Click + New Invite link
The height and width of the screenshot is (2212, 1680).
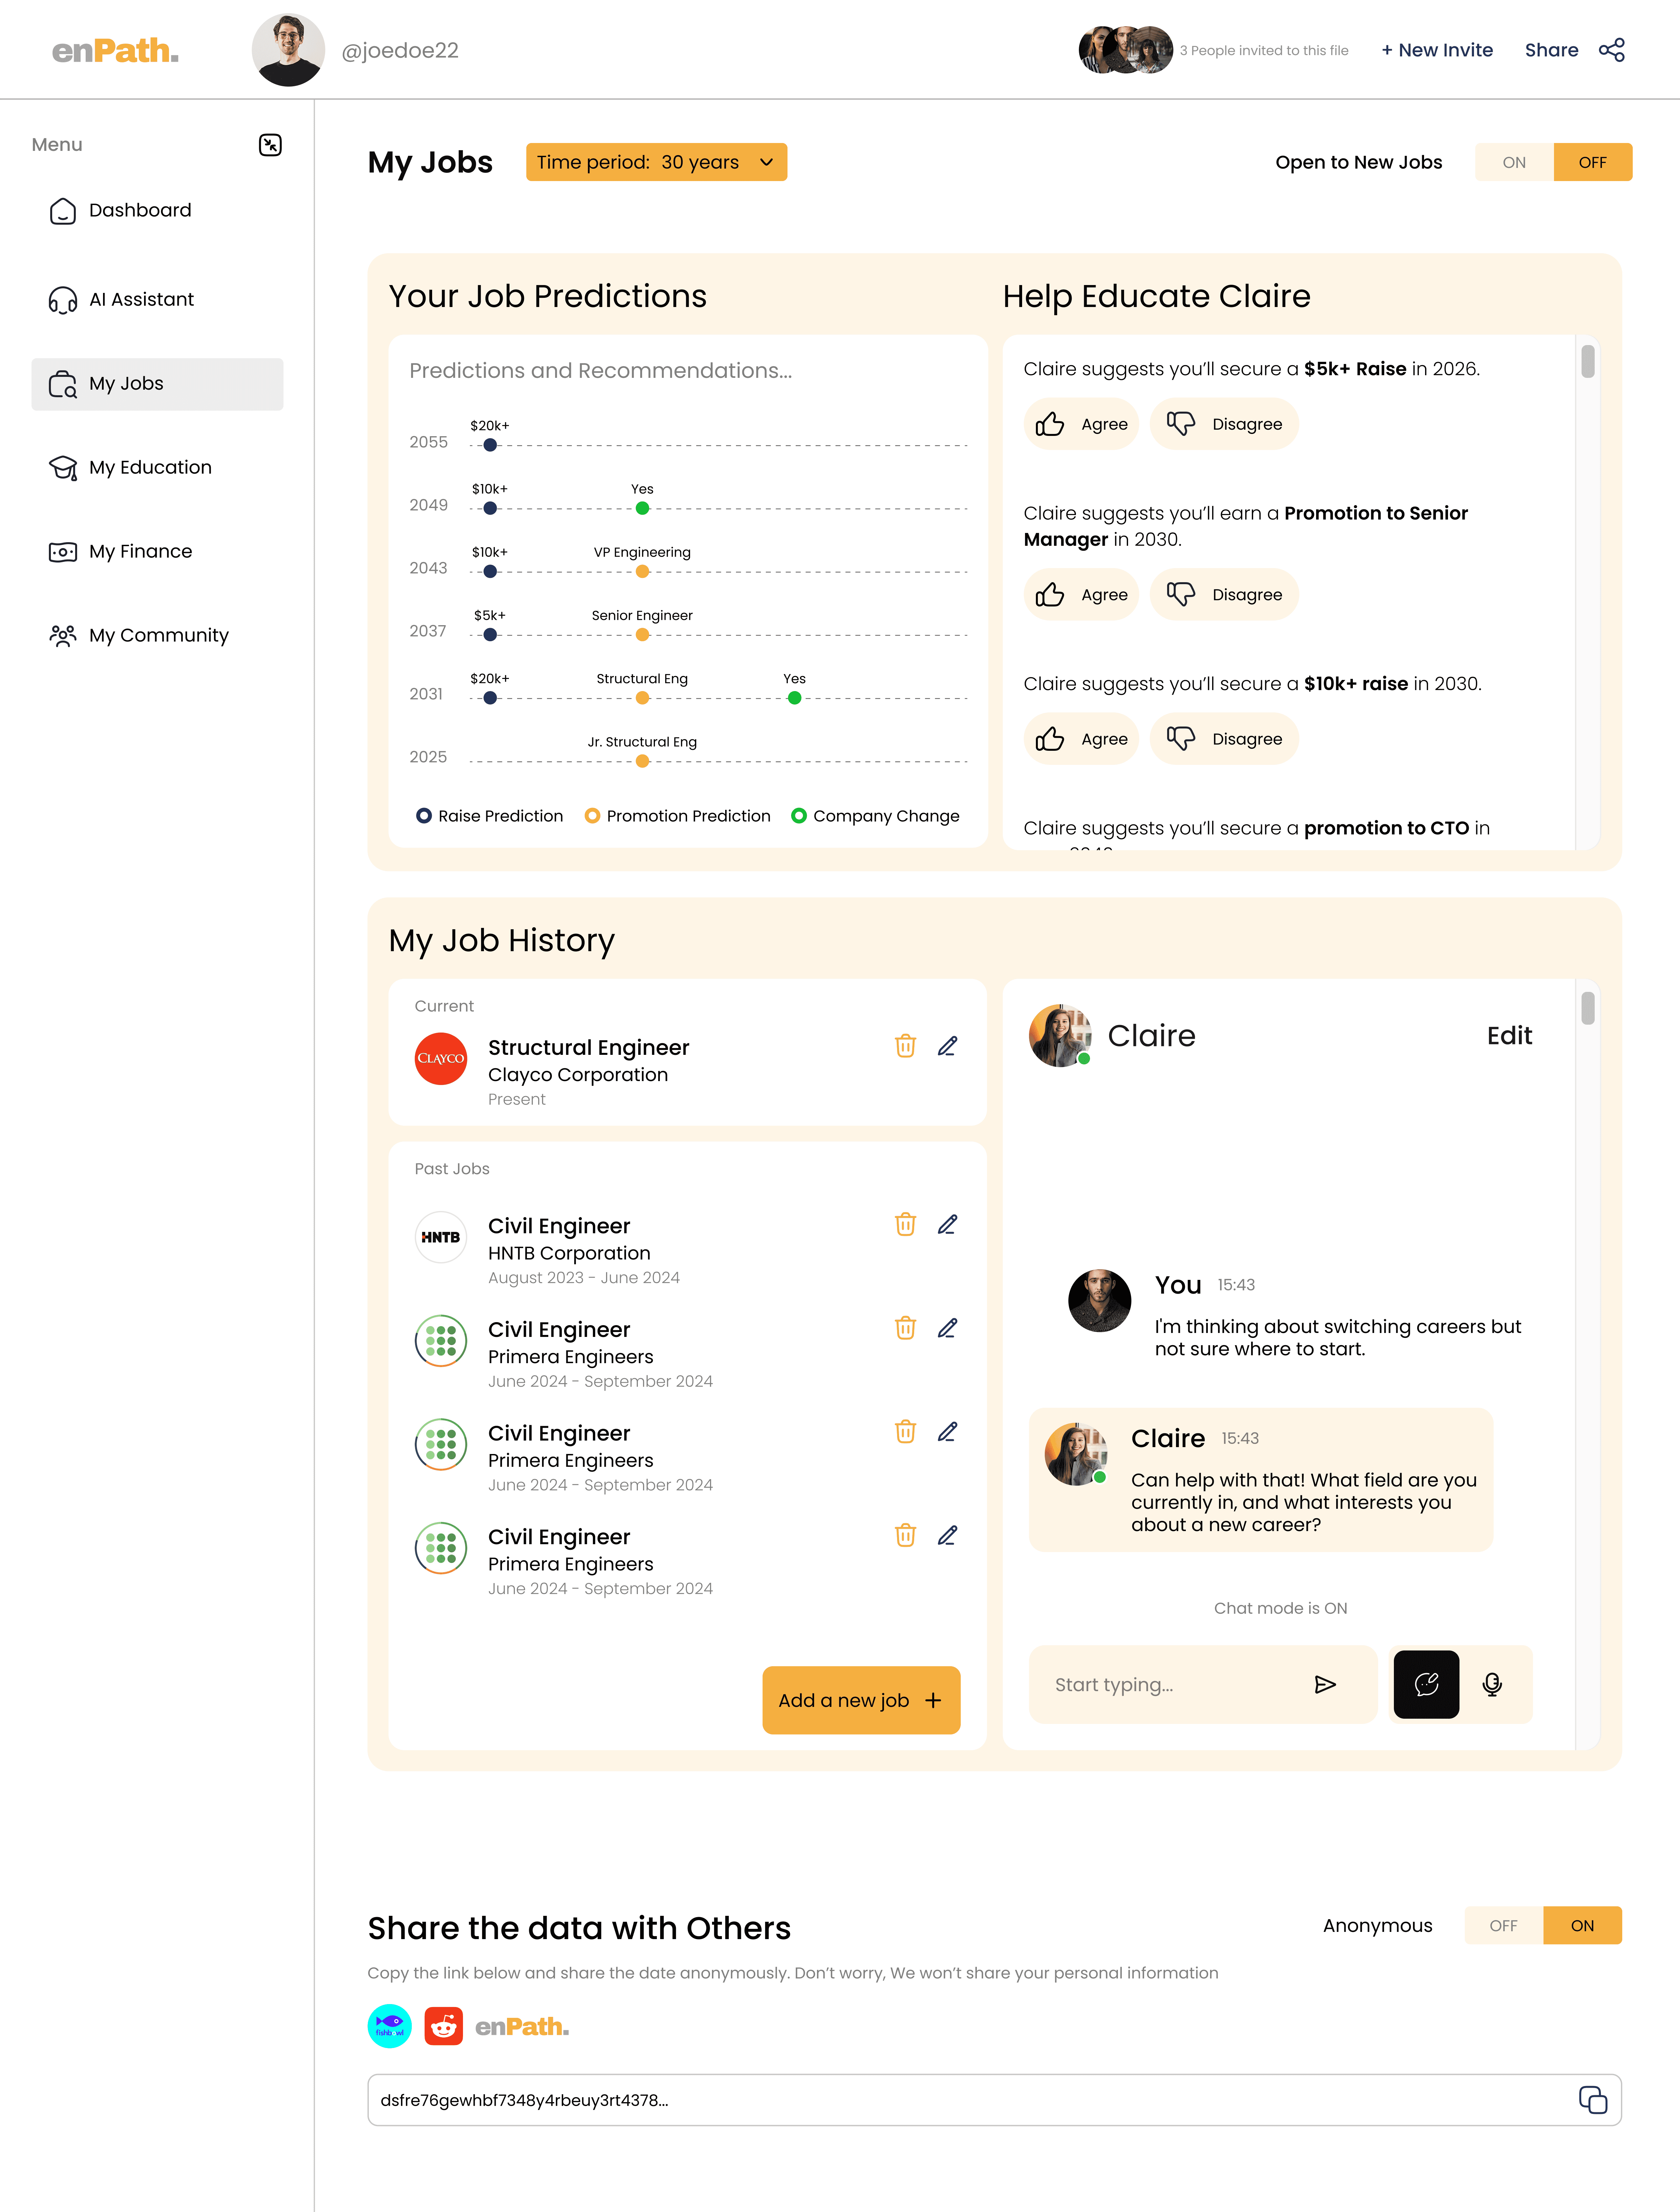[1437, 50]
